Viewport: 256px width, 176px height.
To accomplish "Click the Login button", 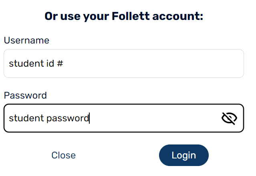I will pyautogui.click(x=183, y=155).
